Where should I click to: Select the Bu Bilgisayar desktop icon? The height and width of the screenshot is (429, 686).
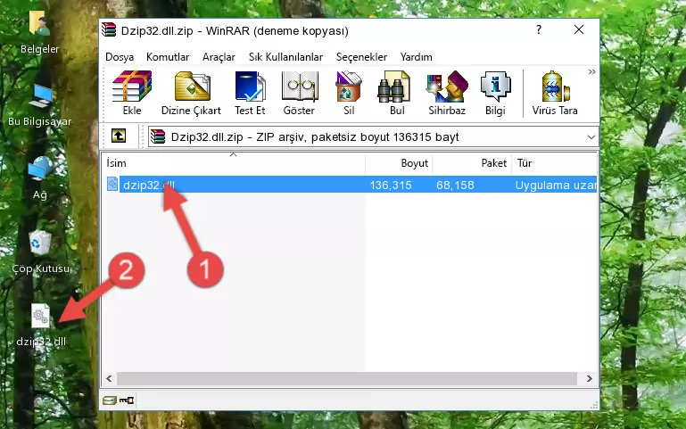(x=40, y=105)
